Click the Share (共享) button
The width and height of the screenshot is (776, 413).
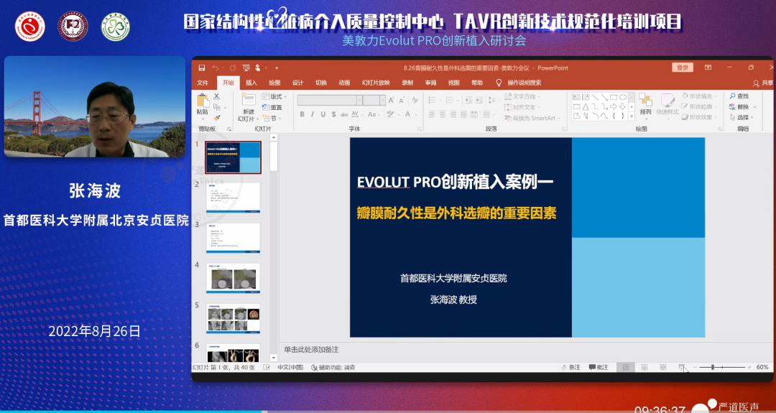click(x=762, y=83)
